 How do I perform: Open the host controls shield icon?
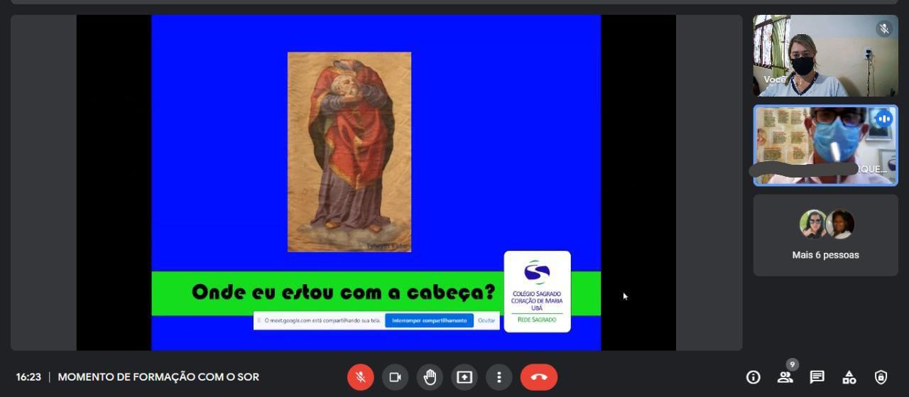(881, 377)
